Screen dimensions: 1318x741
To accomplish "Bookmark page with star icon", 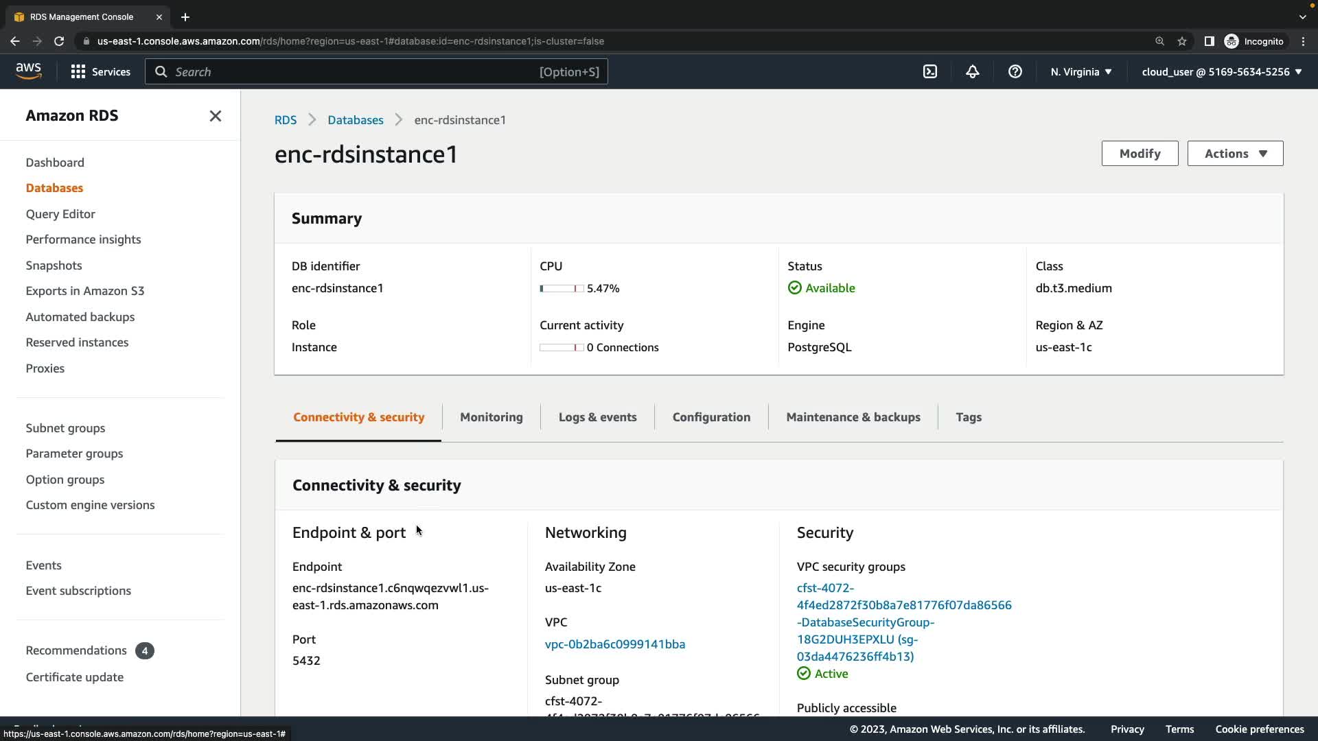I will click(1182, 41).
